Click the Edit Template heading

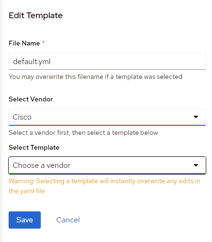[35, 15]
